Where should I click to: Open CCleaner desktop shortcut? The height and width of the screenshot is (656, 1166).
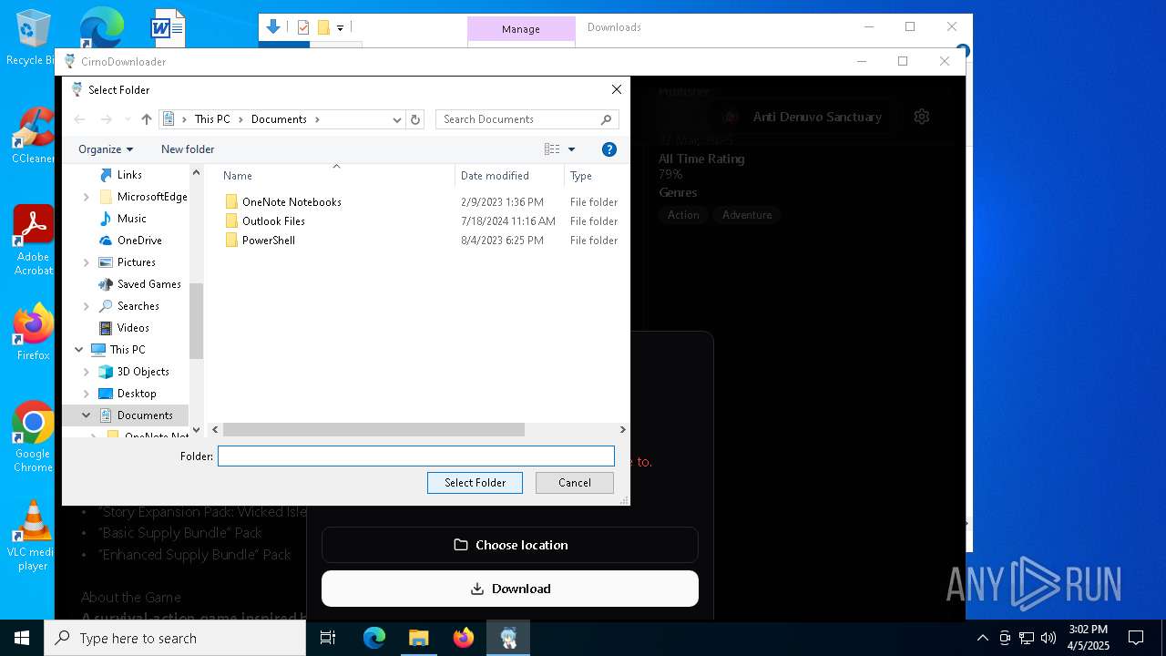[33, 137]
